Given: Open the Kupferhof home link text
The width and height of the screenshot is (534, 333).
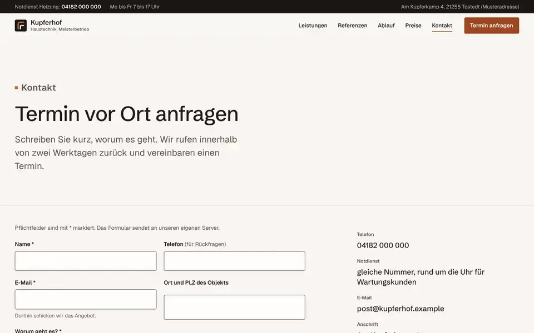Looking at the screenshot, I should coord(46,22).
